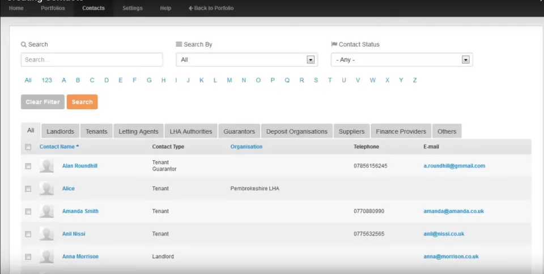The image size is (544, 274).
Task: Open Alan Roundhill's avatar image
Action: tap(46, 166)
